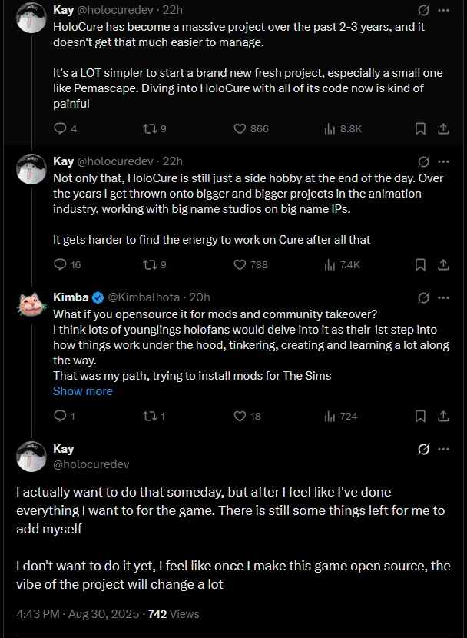The width and height of the screenshot is (467, 638).
Task: Open more options on the main focused tweet
Action: (x=443, y=449)
